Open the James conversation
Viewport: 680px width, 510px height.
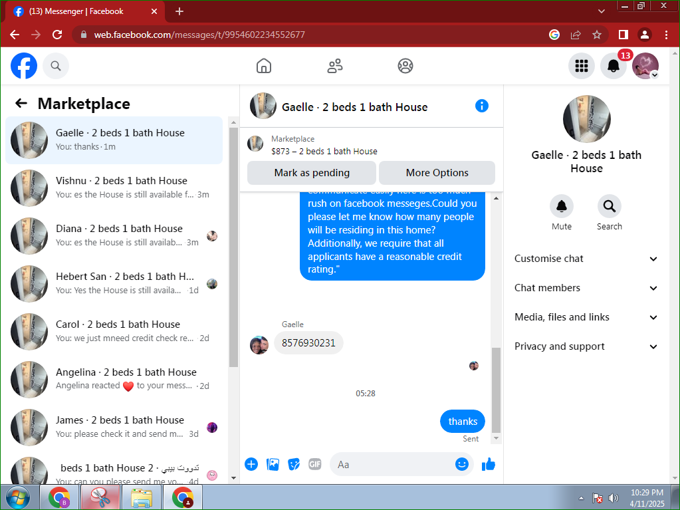pos(114,427)
